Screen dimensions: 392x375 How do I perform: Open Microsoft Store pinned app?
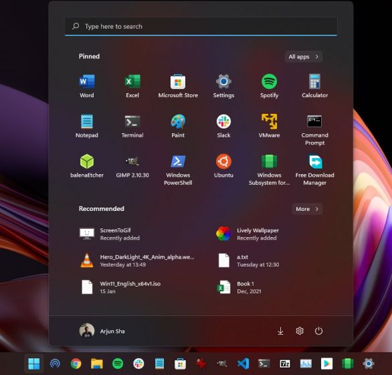(x=178, y=86)
